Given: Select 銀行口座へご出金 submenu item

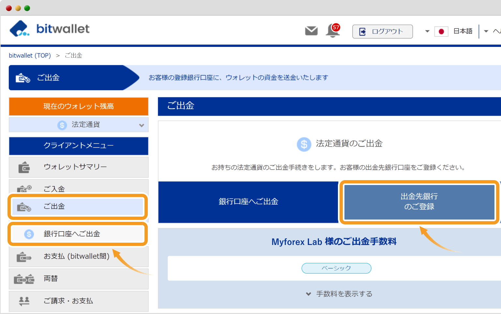Looking at the screenshot, I should pos(78,234).
